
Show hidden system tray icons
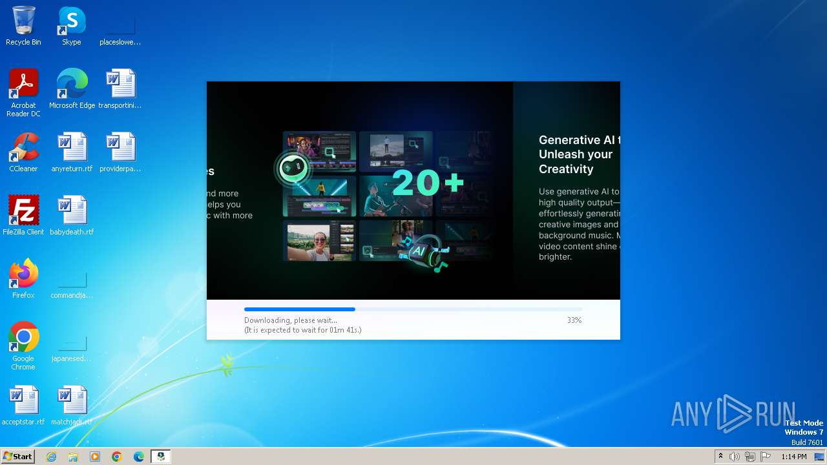click(720, 457)
